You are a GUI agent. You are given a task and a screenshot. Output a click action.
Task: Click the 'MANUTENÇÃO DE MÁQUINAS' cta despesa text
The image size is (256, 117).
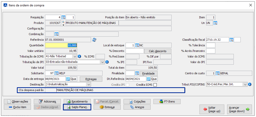[x=75, y=90]
